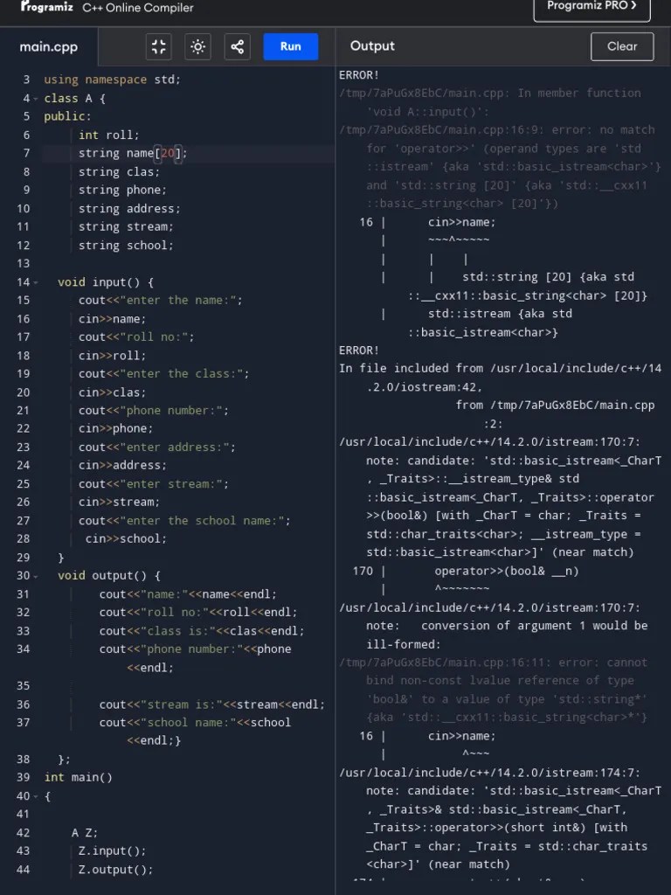Click the first ERROR! text in output

(359, 75)
